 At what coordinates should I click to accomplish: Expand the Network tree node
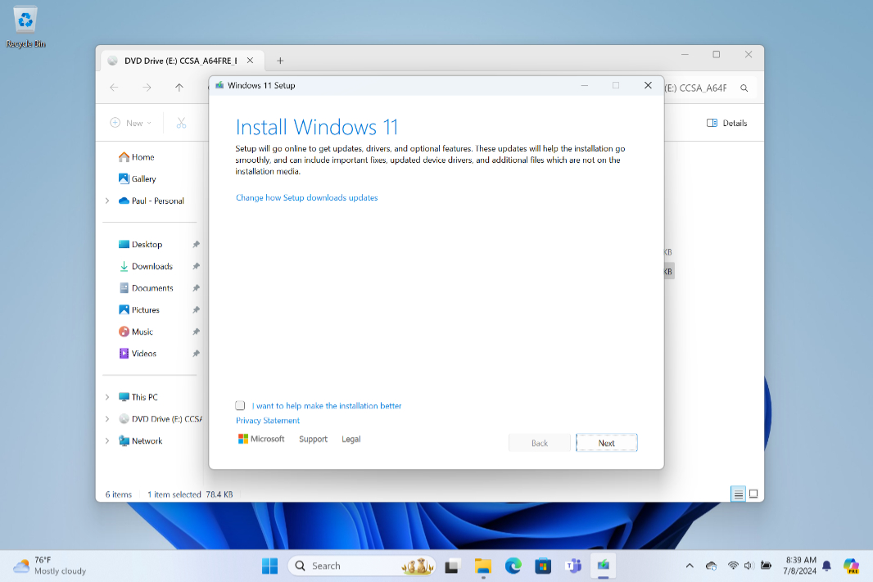coord(107,441)
